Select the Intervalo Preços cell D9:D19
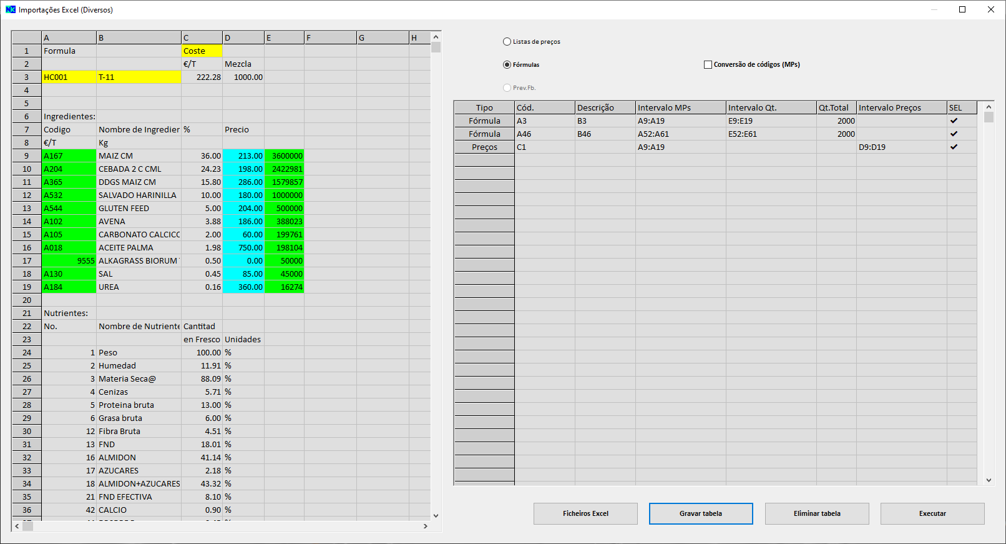Image resolution: width=1006 pixels, height=544 pixels. (901, 147)
